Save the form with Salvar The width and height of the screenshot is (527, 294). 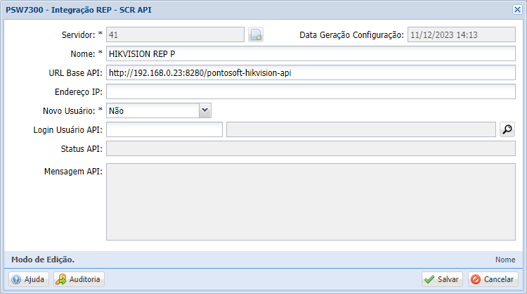coord(442,279)
